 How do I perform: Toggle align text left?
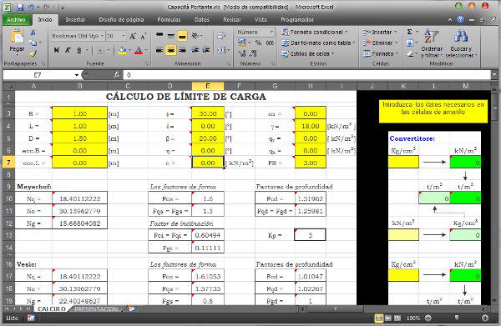point(159,50)
